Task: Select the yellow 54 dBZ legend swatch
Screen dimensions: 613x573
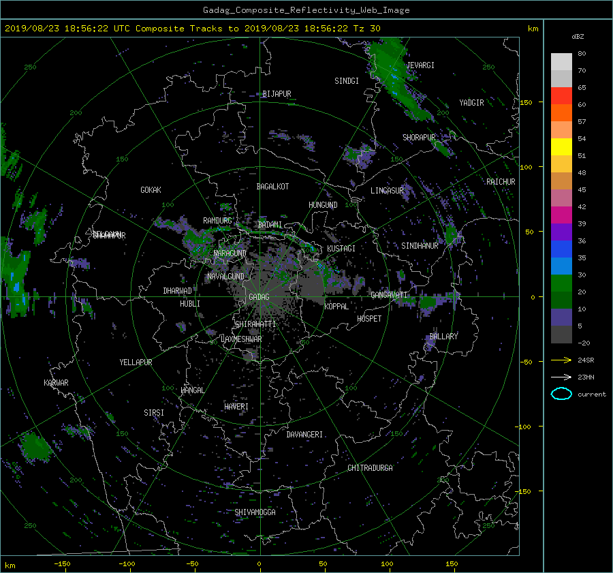Action: [x=561, y=146]
